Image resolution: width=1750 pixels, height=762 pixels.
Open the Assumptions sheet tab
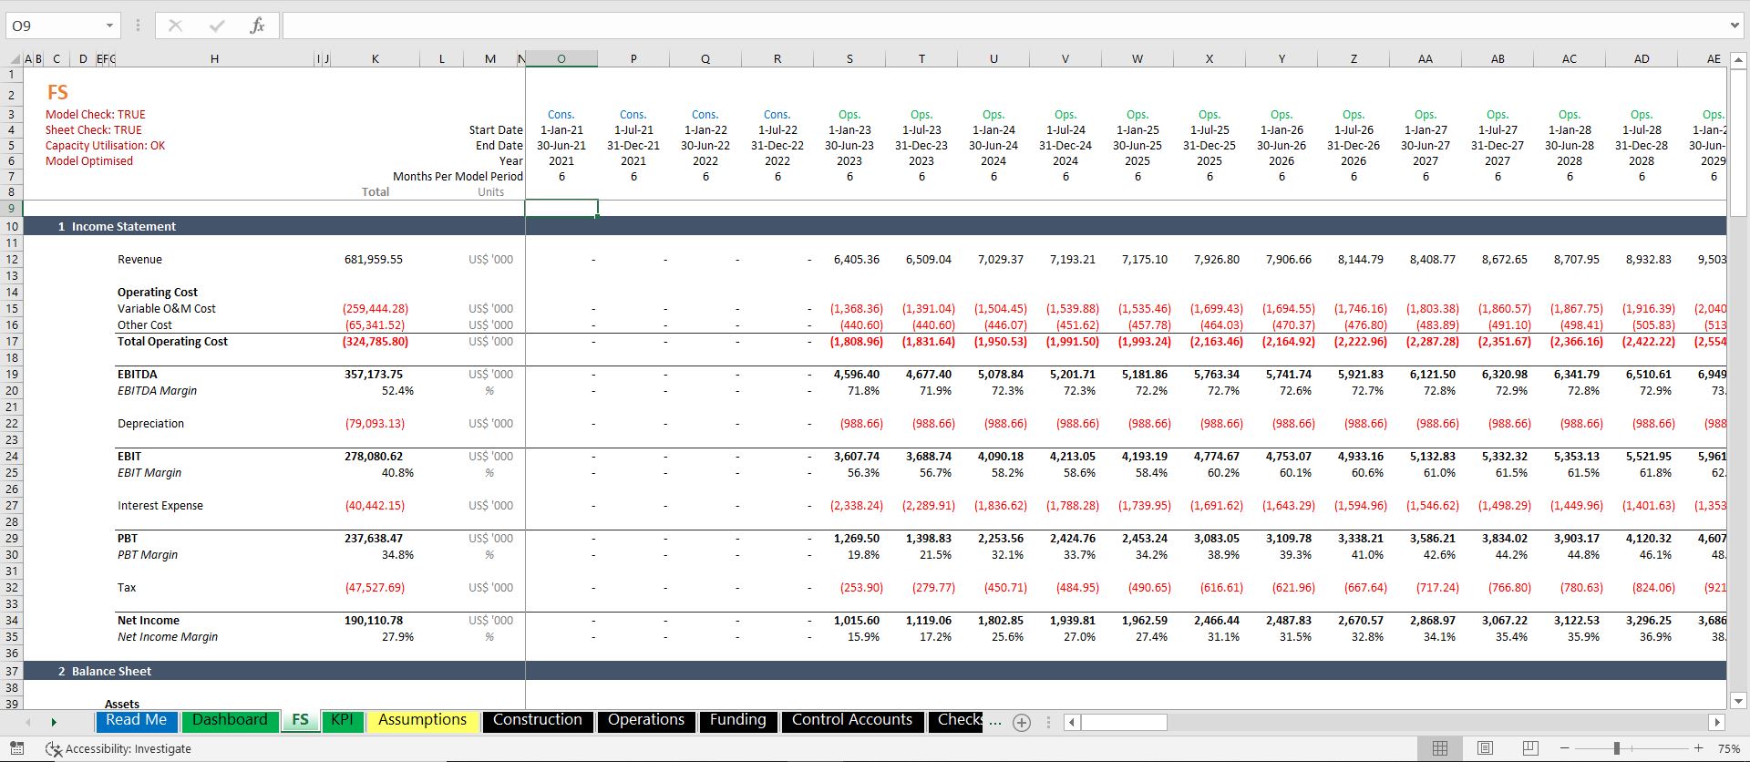422,720
